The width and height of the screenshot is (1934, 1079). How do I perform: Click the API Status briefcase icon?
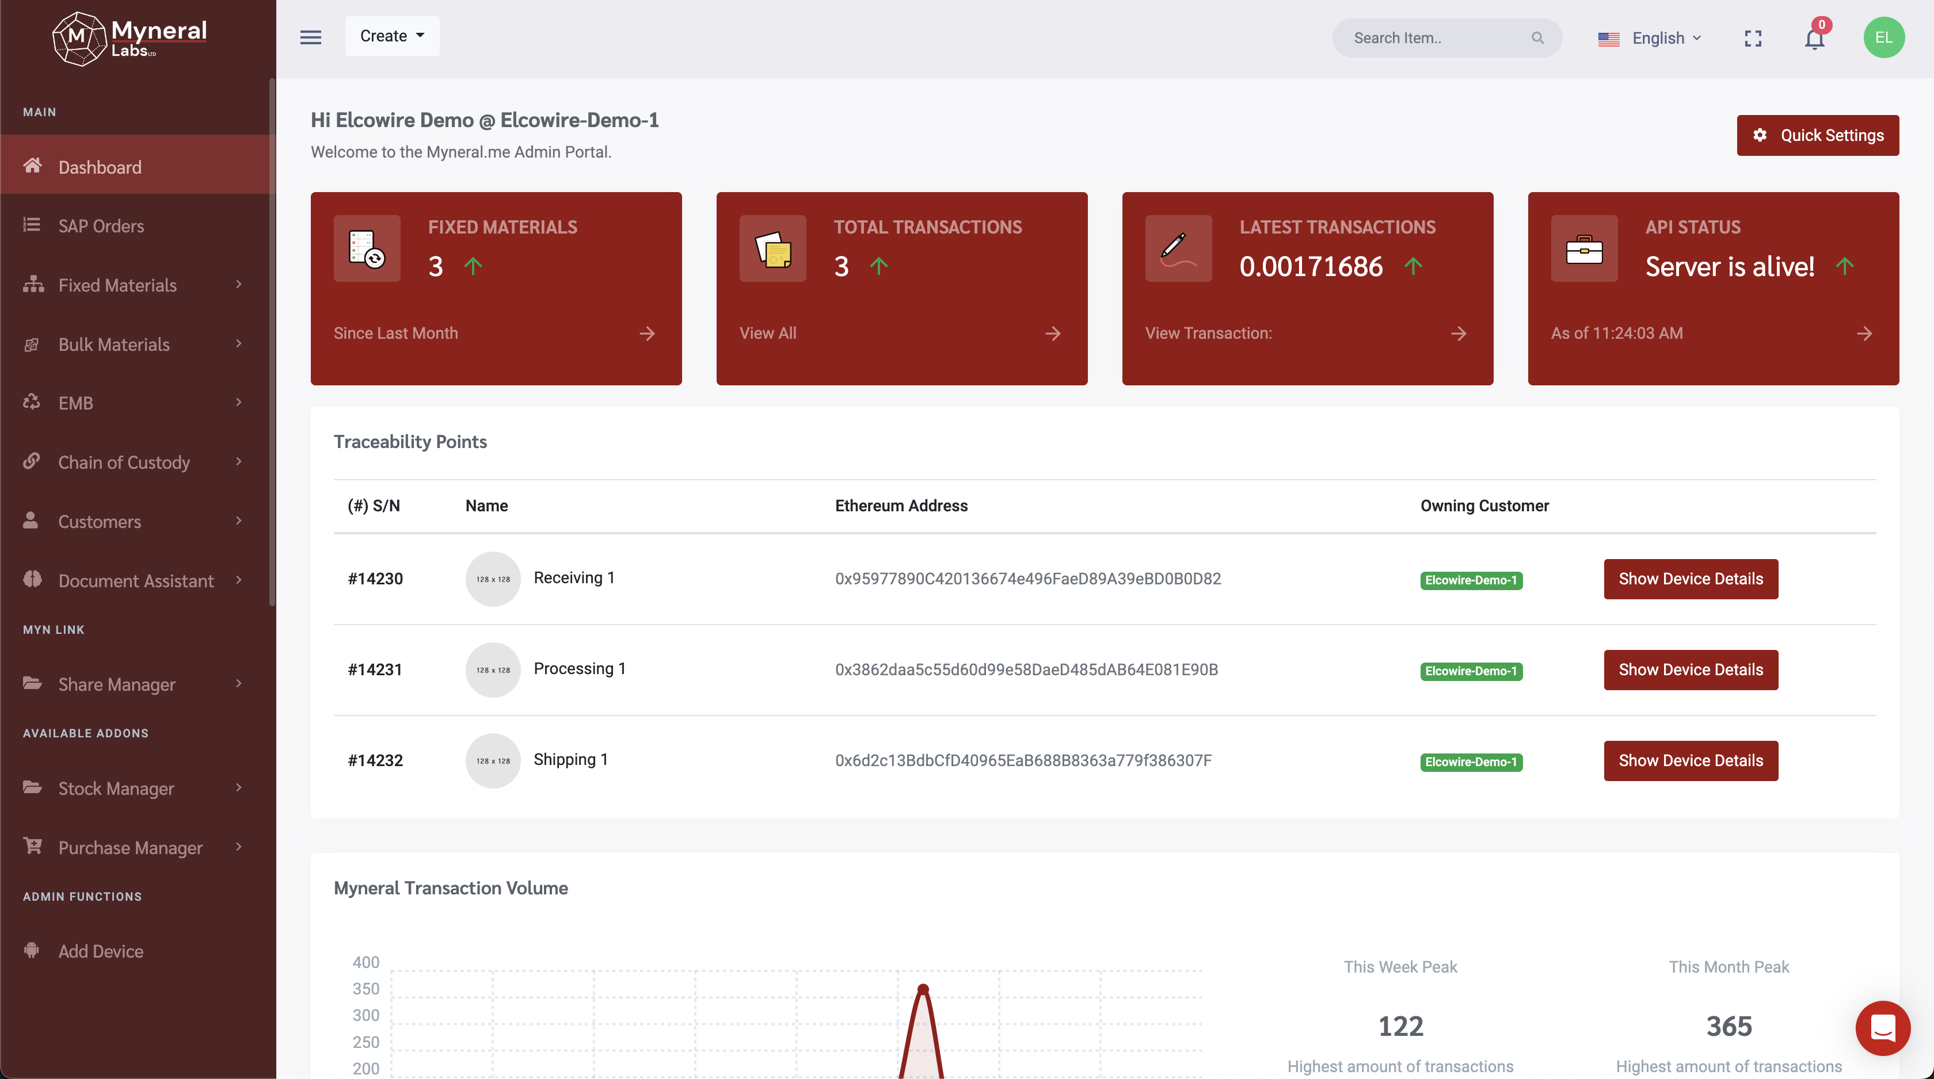(1584, 248)
